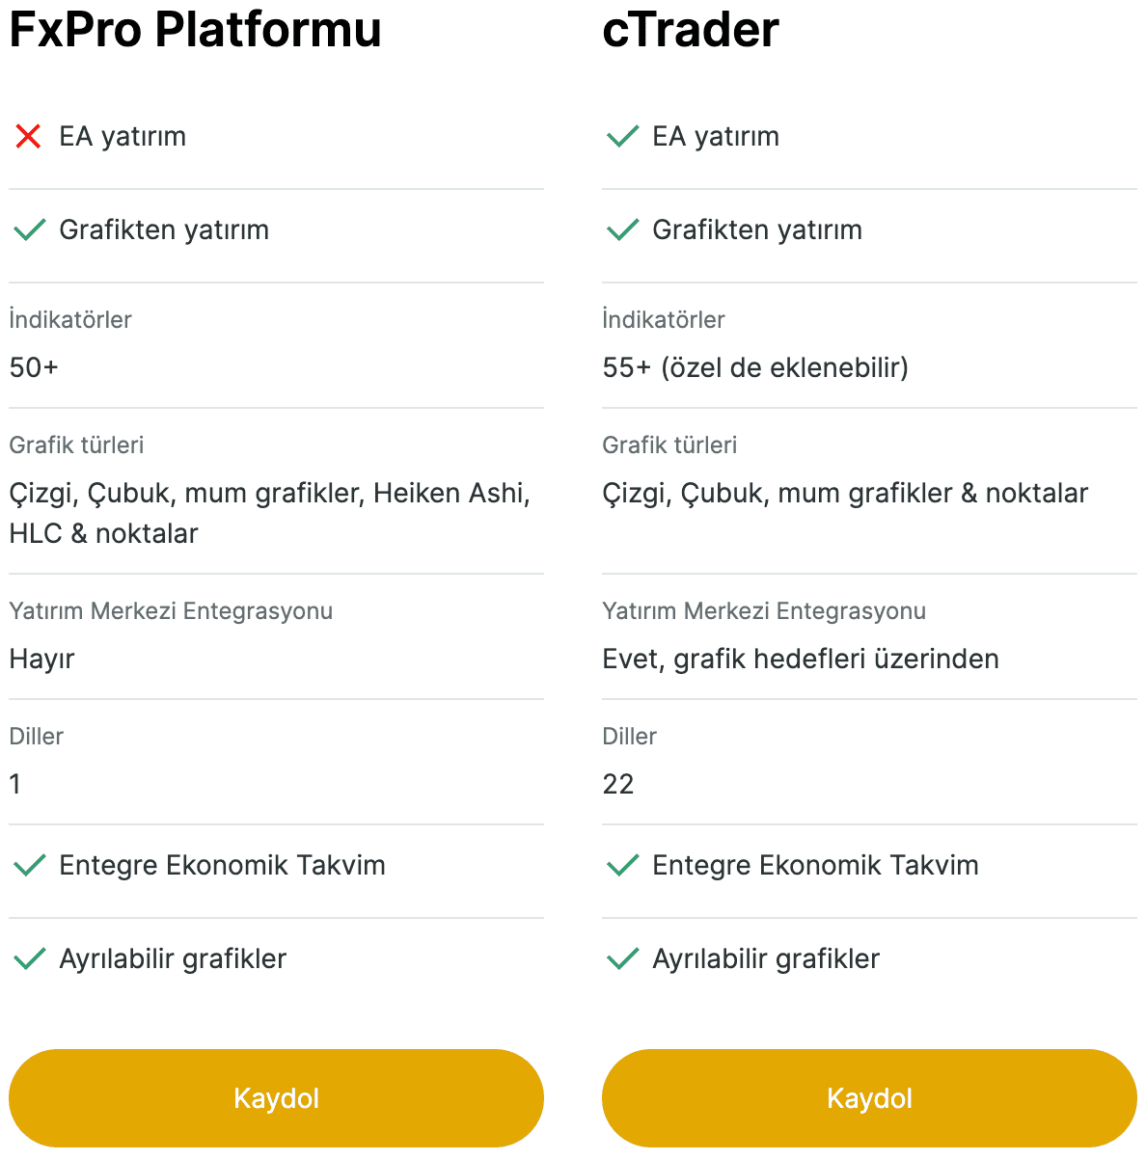
Task: Click green checkmark for cTrader EA yatırım
Action: pos(622,136)
